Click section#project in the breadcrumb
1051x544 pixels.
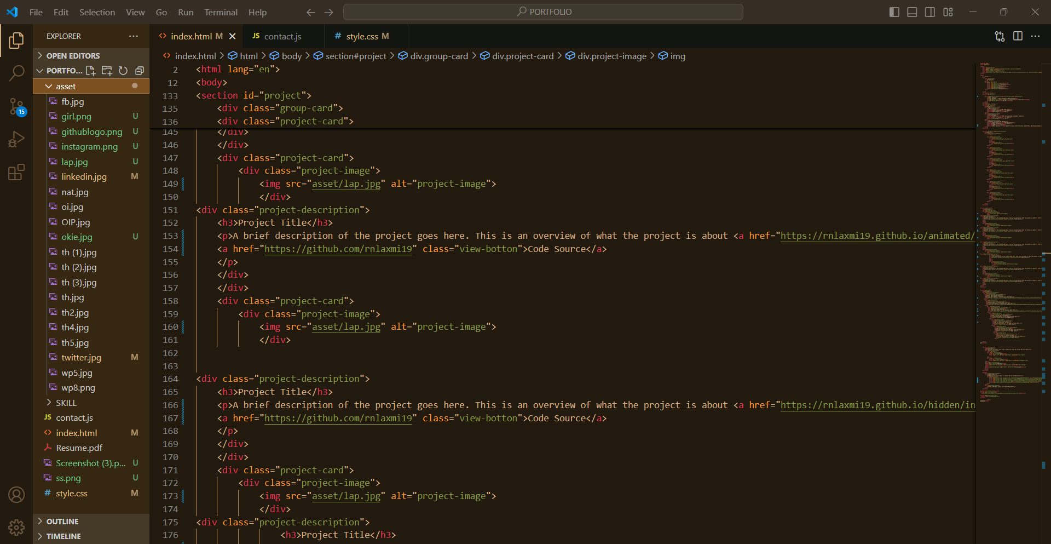(355, 56)
